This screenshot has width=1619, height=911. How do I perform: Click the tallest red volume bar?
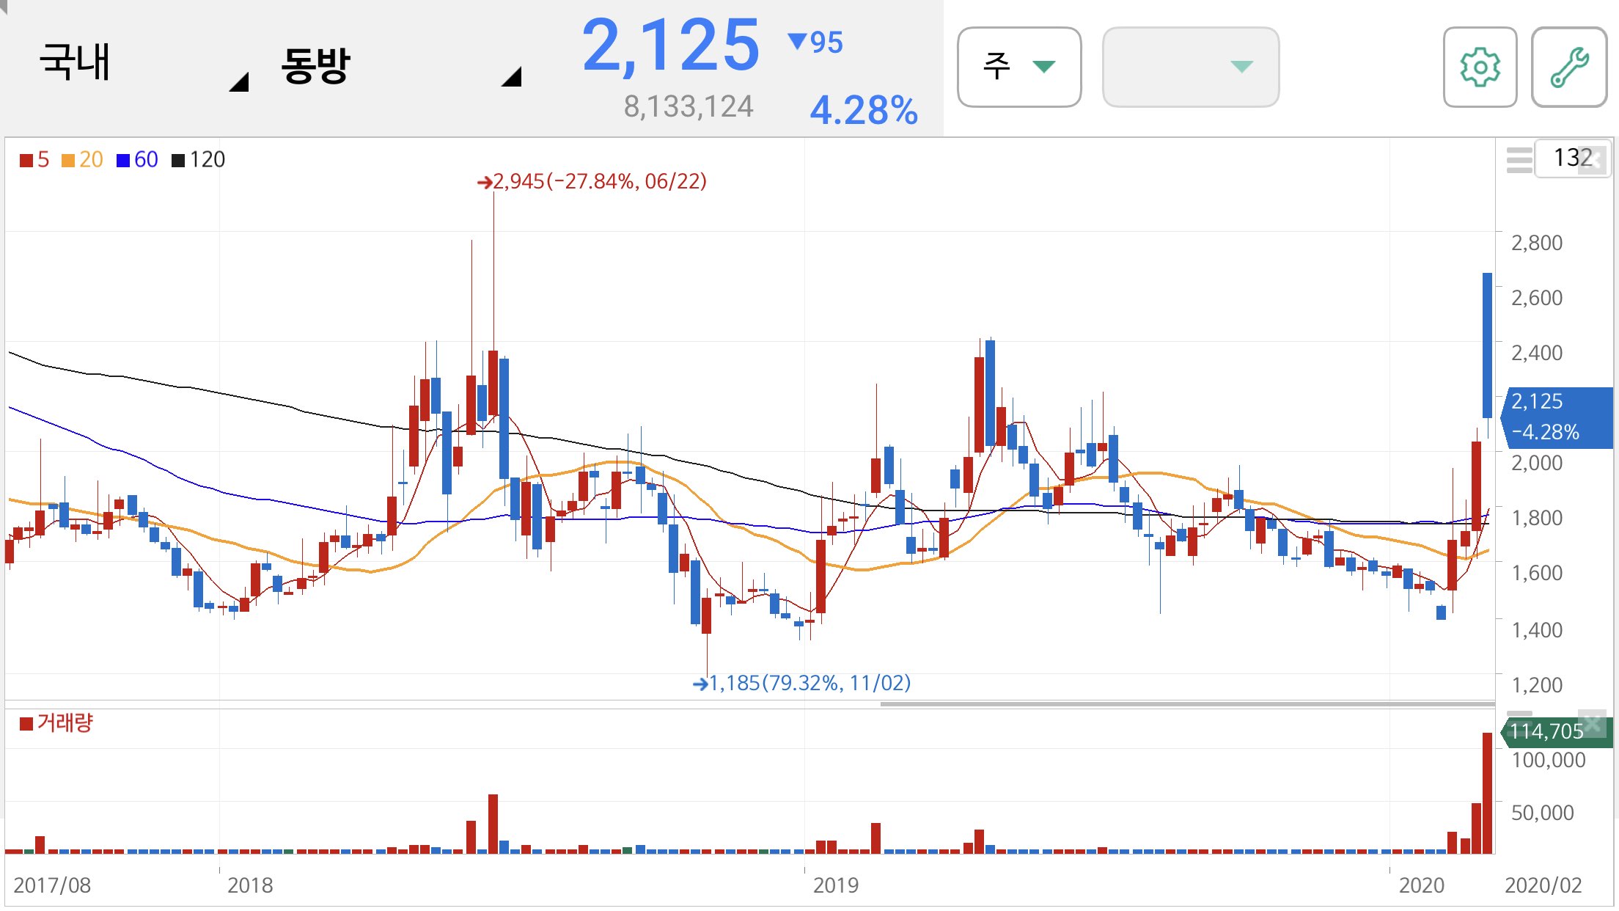pos(1487,793)
